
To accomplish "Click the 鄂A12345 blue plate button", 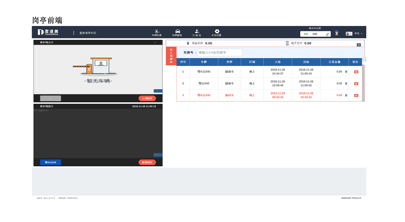I will pyautogui.click(x=50, y=162).
